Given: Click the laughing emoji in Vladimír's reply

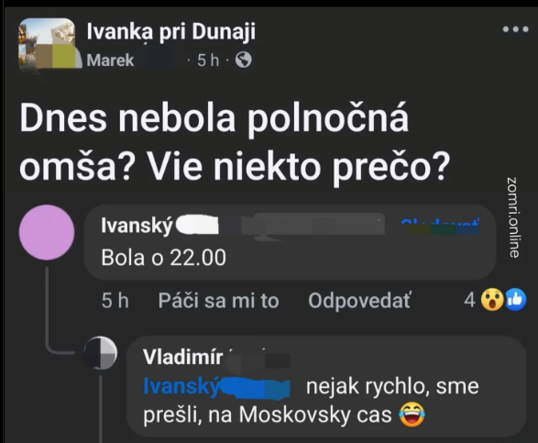Looking at the screenshot, I should (x=412, y=415).
